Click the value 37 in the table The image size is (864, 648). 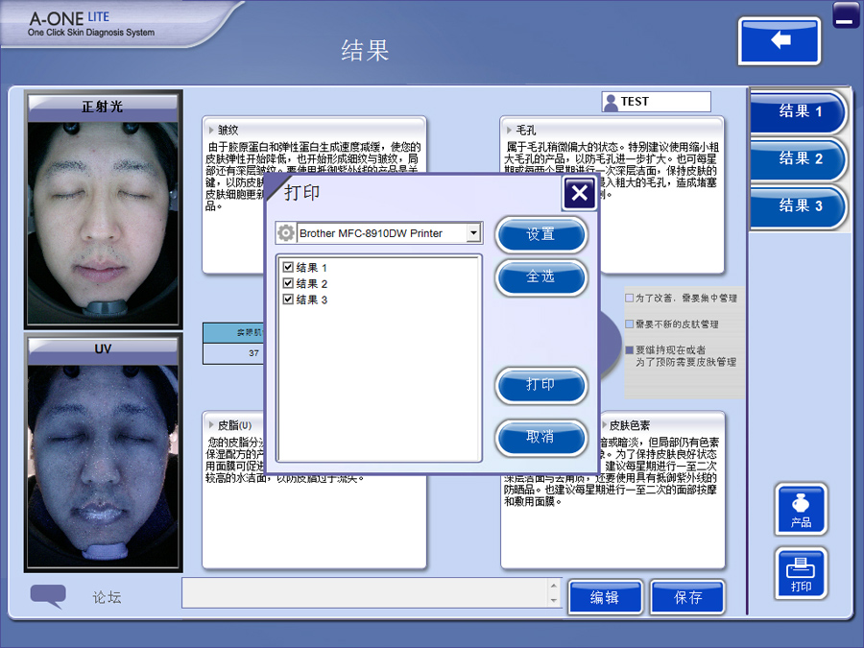pyautogui.click(x=253, y=353)
